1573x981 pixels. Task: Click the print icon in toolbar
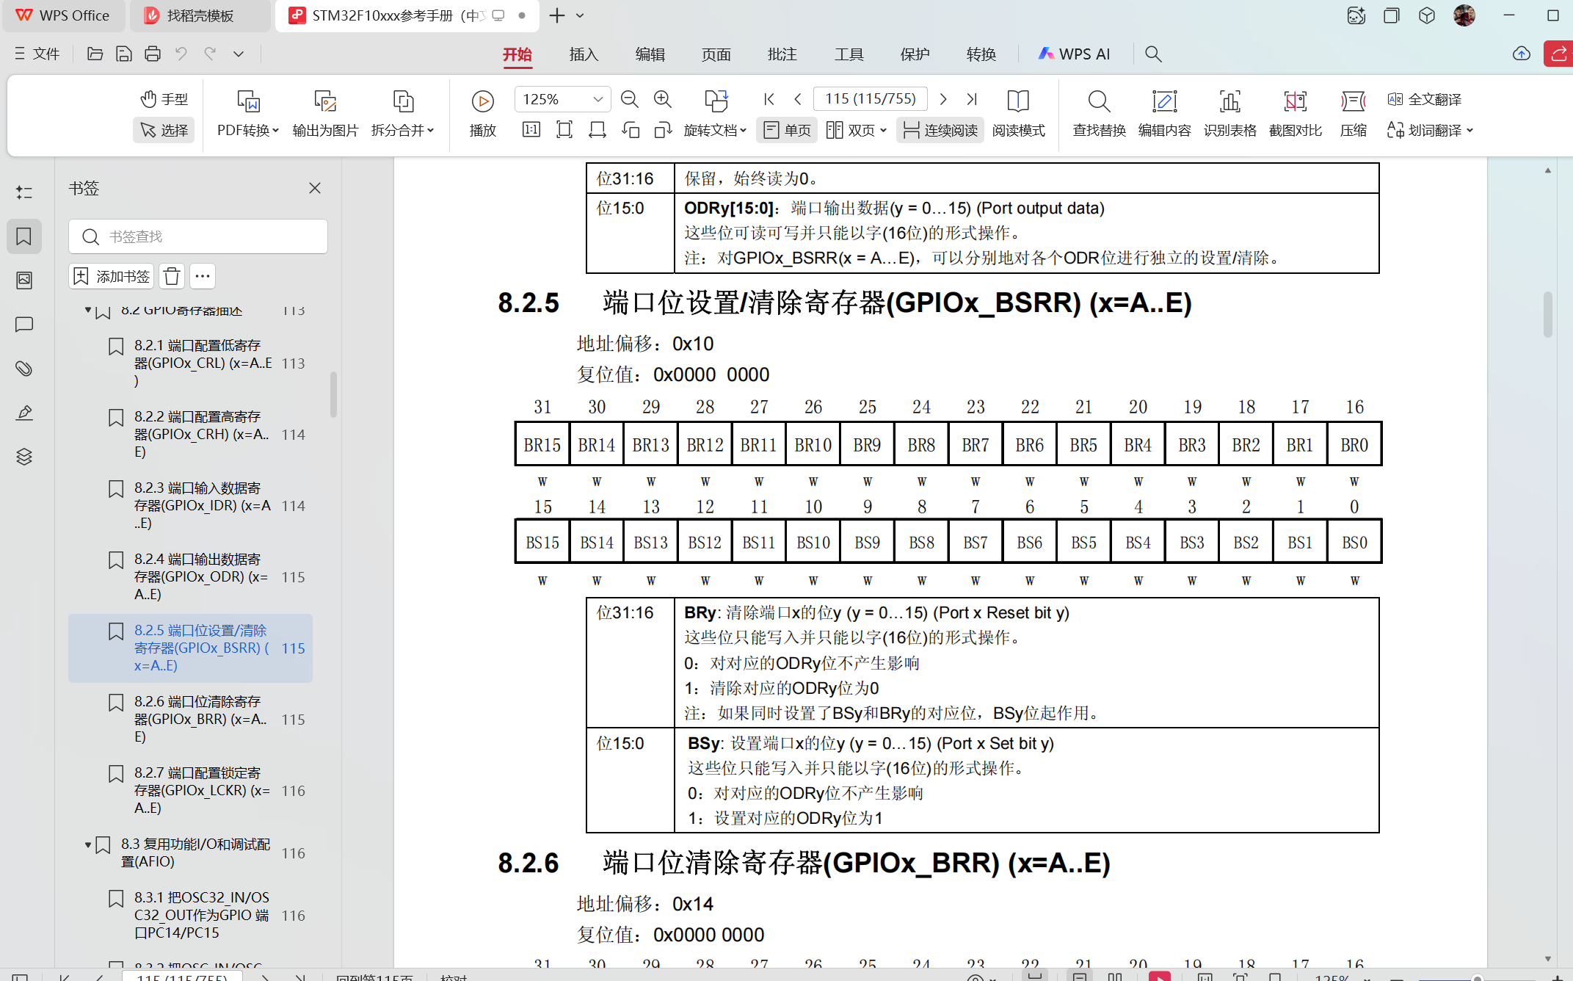coord(153,54)
